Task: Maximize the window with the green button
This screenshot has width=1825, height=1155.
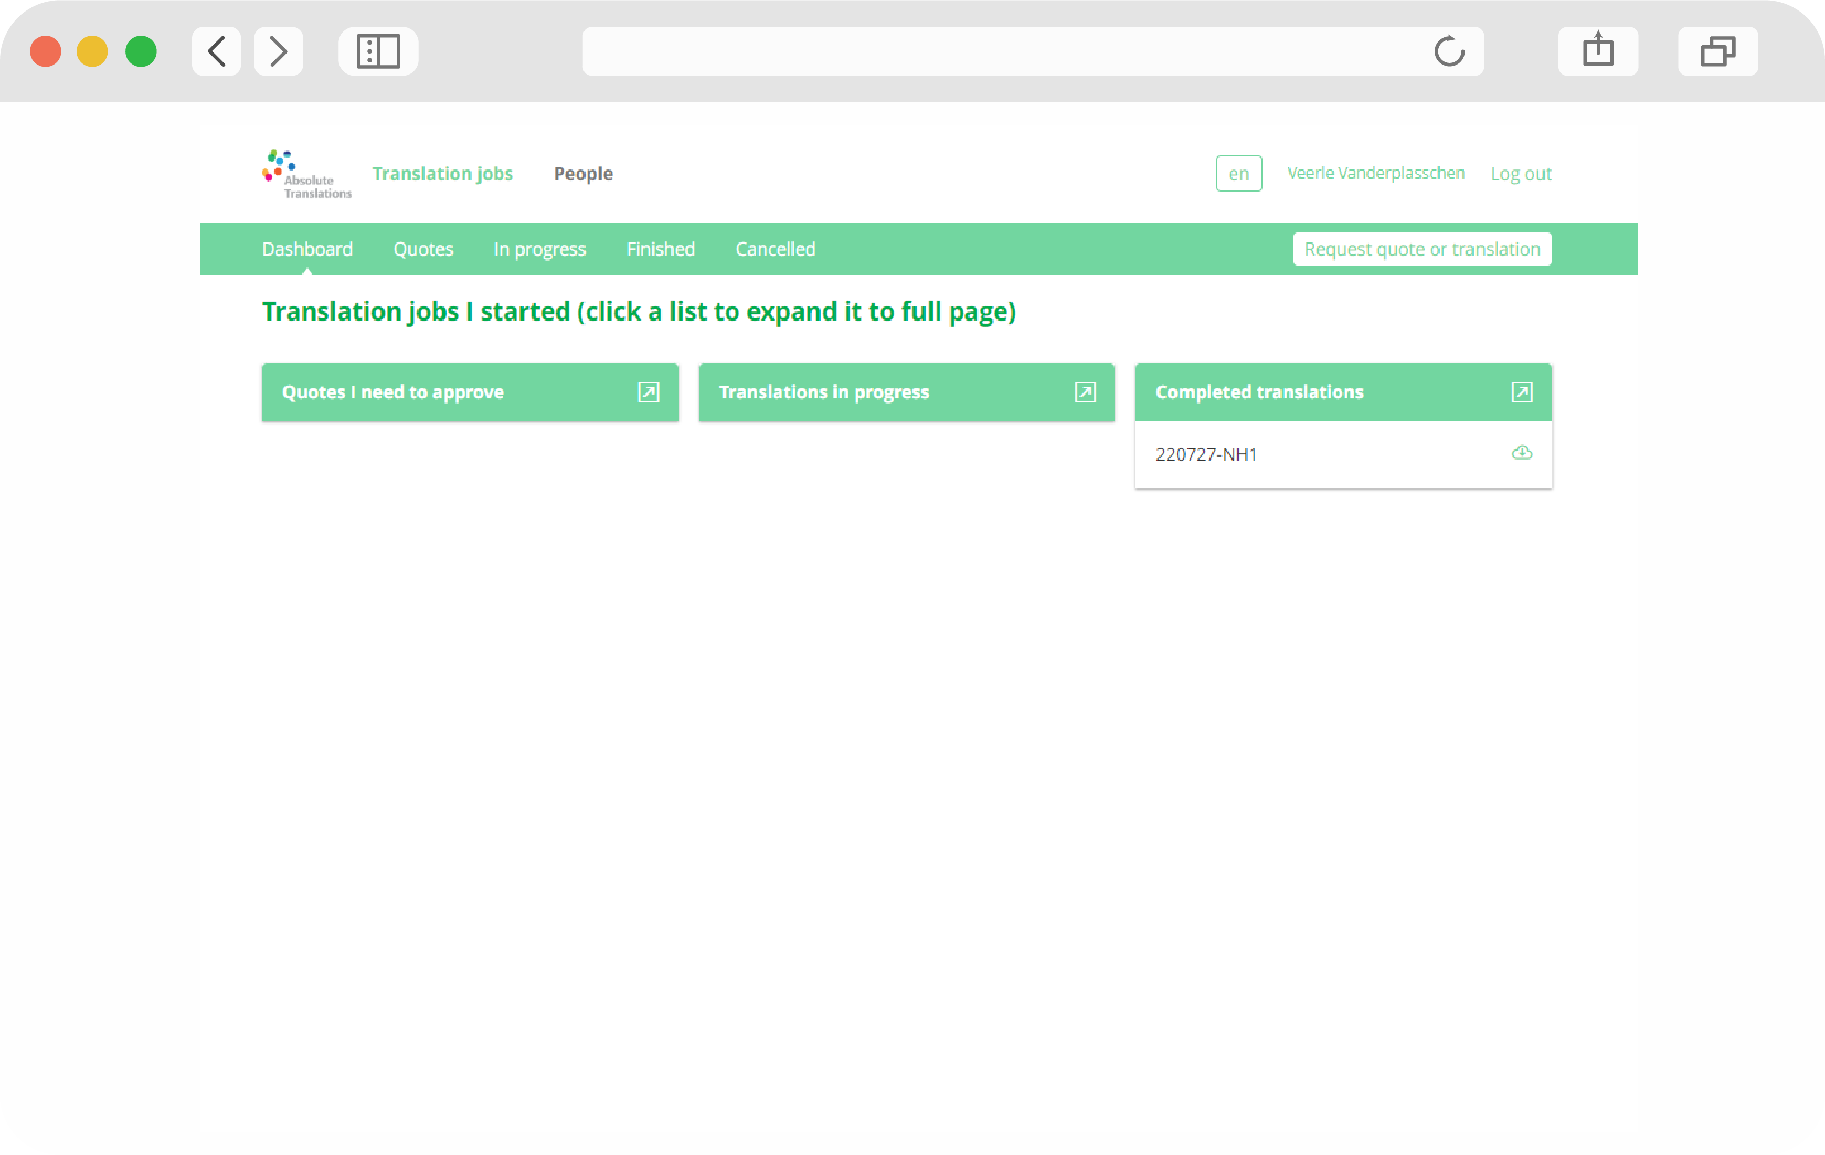Action: (141, 51)
